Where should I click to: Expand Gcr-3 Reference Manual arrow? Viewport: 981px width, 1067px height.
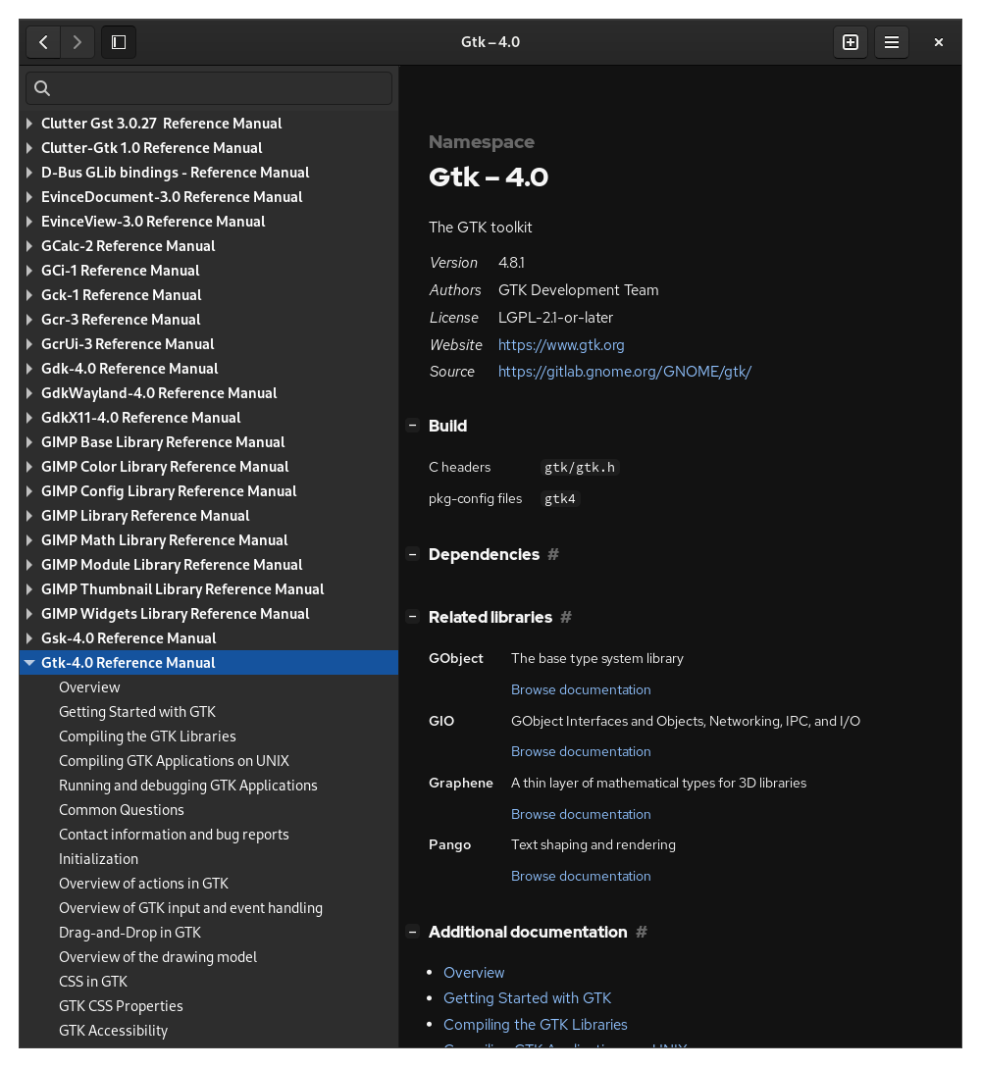coord(29,319)
